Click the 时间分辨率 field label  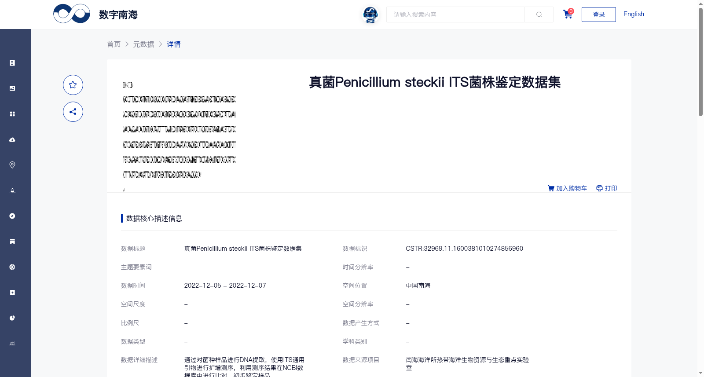coord(358,267)
